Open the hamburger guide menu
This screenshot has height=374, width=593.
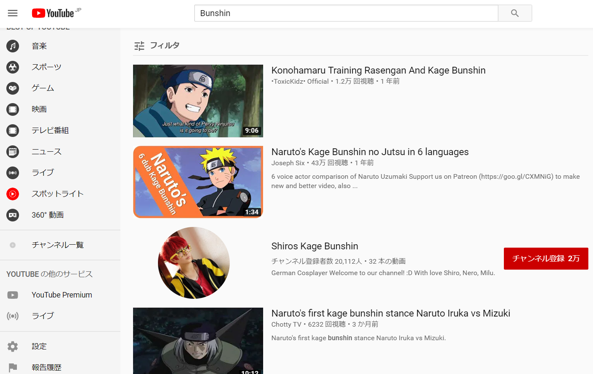[13, 13]
